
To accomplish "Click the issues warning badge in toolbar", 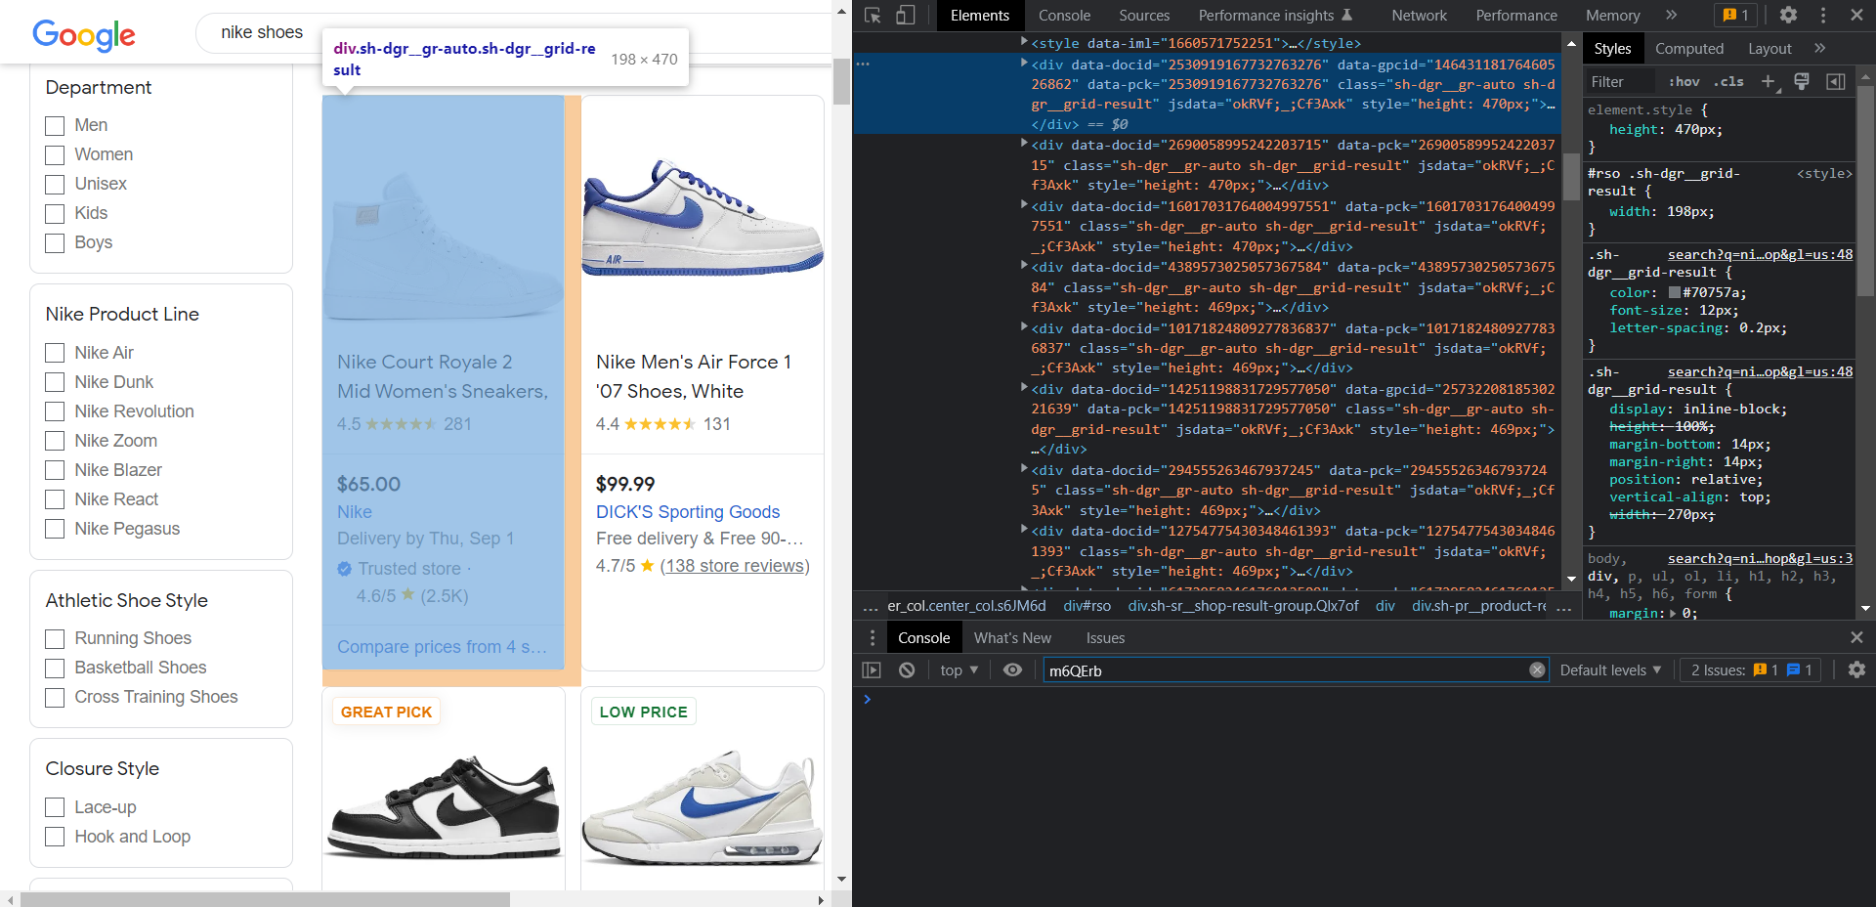I will pyautogui.click(x=1736, y=15).
